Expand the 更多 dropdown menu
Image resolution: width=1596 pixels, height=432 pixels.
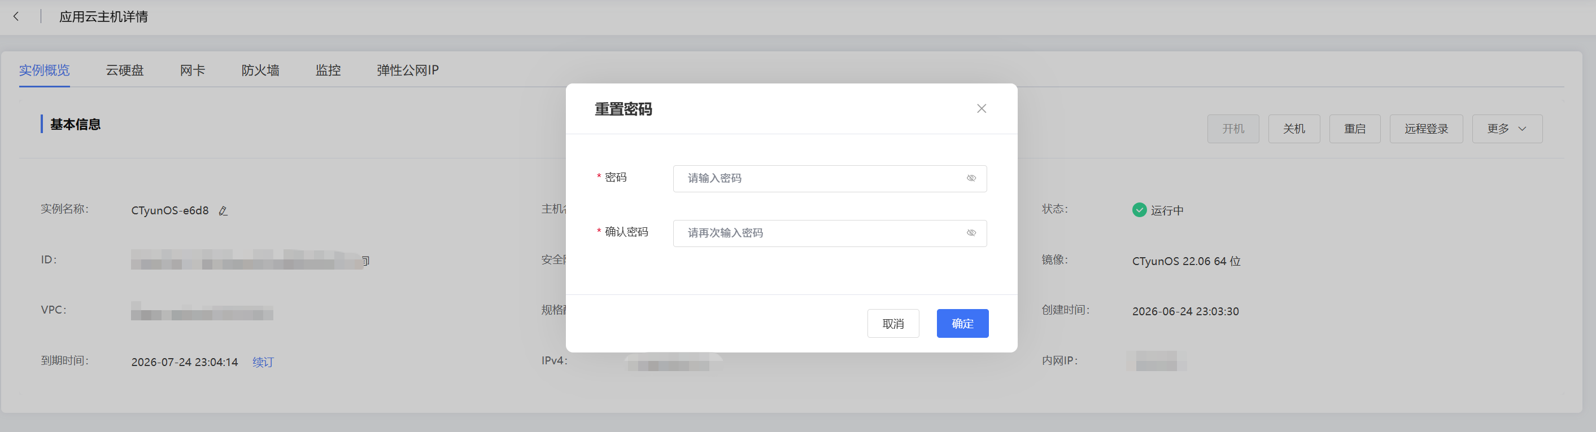[x=1507, y=129]
